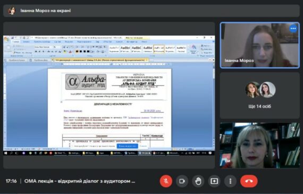Toggle the muted microphone button
The image size is (303, 194).
(x=166, y=181)
